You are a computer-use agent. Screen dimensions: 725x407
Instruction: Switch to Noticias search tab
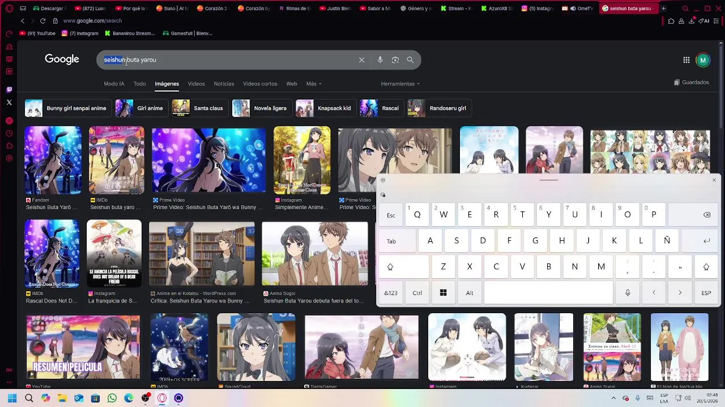[x=224, y=84]
